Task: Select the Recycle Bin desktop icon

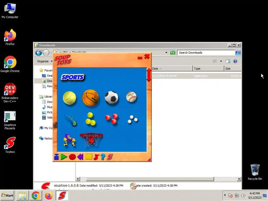Action: click(x=255, y=172)
